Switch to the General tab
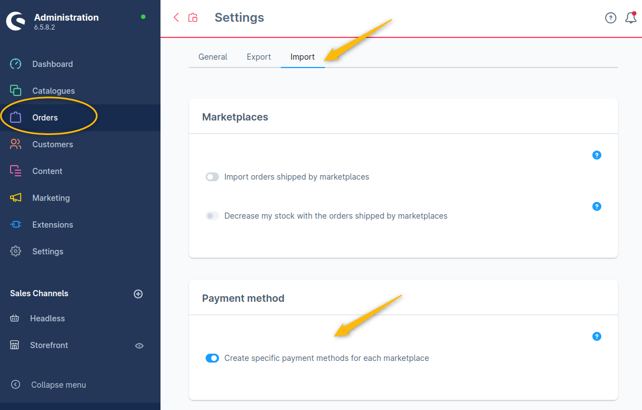This screenshot has width=642, height=410. 213,57
